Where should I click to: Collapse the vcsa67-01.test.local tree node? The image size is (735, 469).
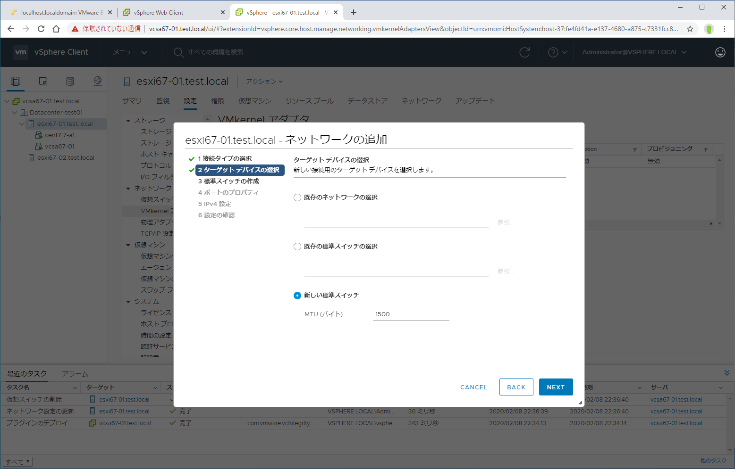7,101
